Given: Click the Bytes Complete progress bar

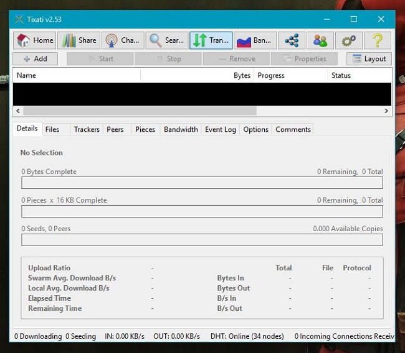Looking at the screenshot, I should point(202,183).
